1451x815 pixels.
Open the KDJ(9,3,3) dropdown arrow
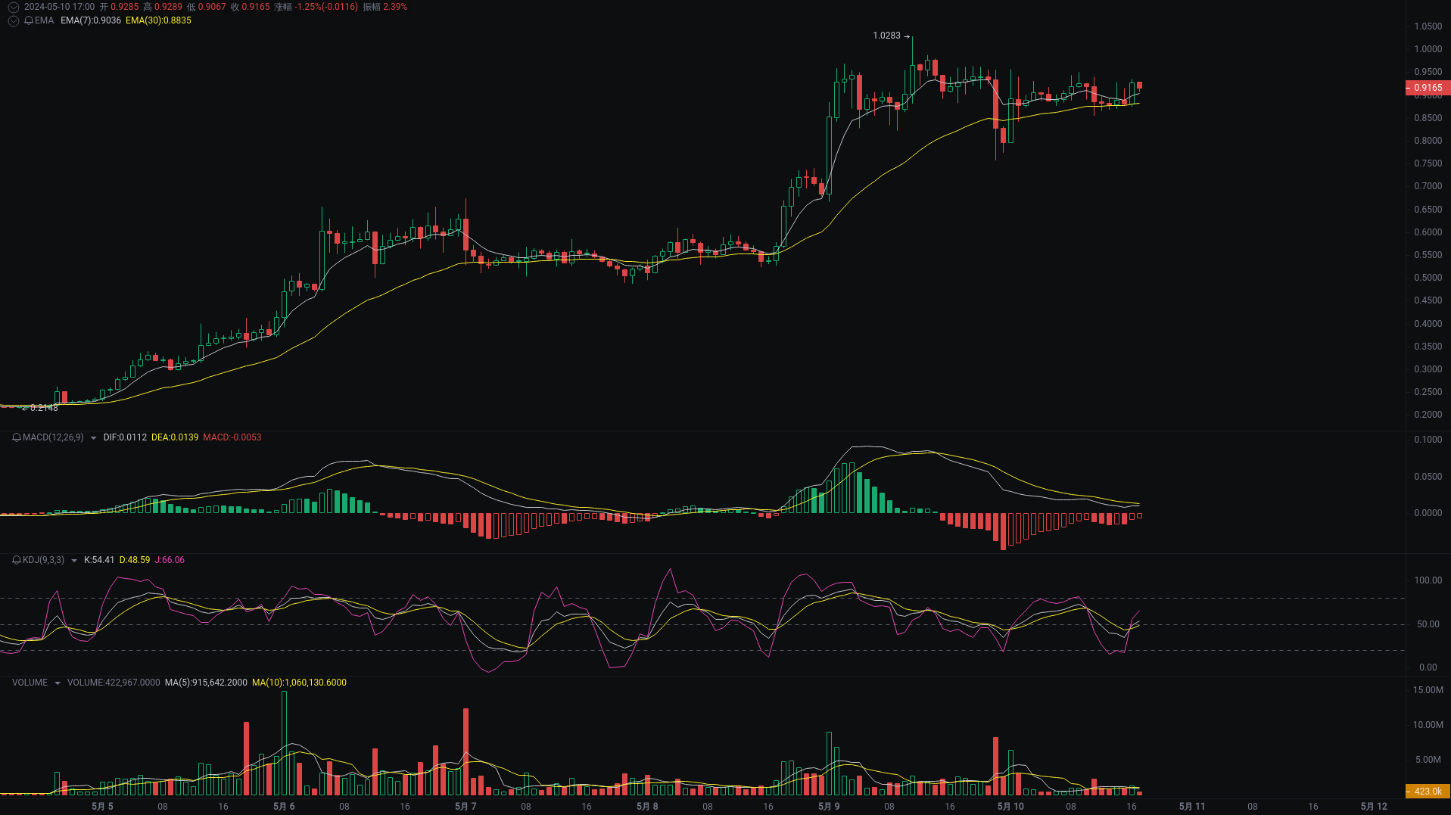pos(73,560)
